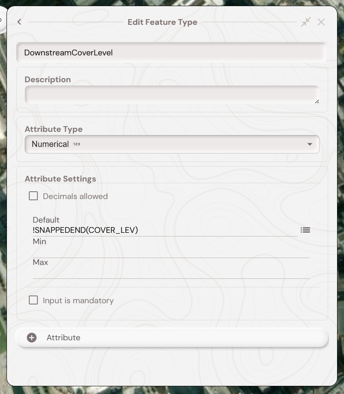Click the dropdown caret next to Numerical
The image size is (344, 394).
point(310,144)
